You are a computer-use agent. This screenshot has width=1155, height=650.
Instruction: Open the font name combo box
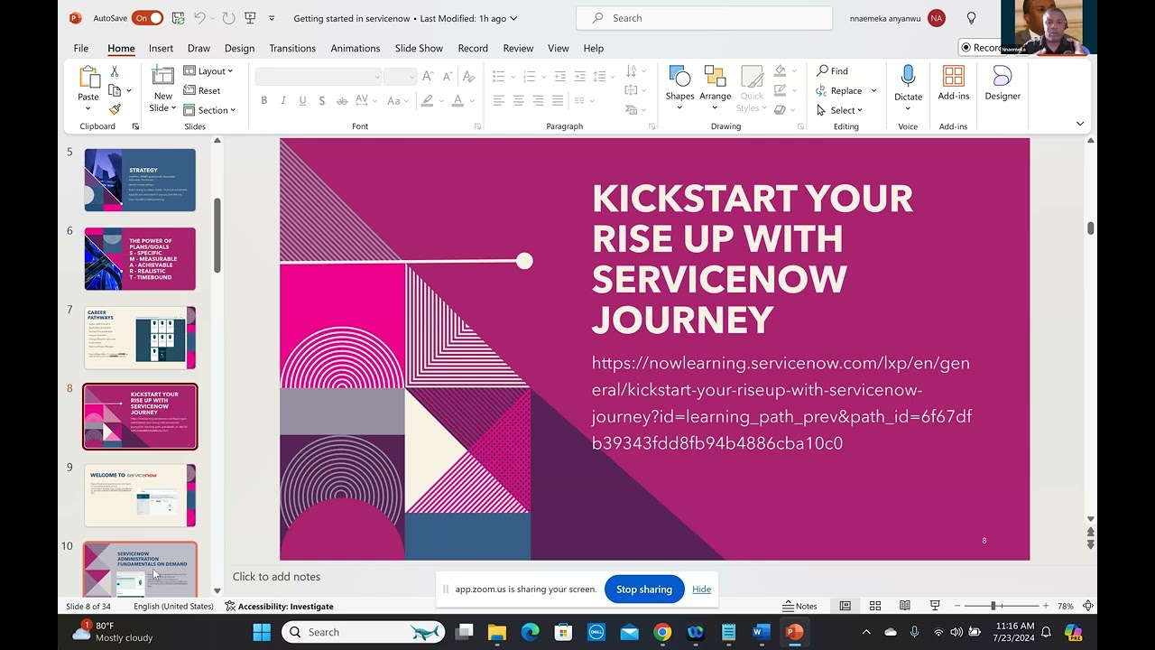(319, 77)
